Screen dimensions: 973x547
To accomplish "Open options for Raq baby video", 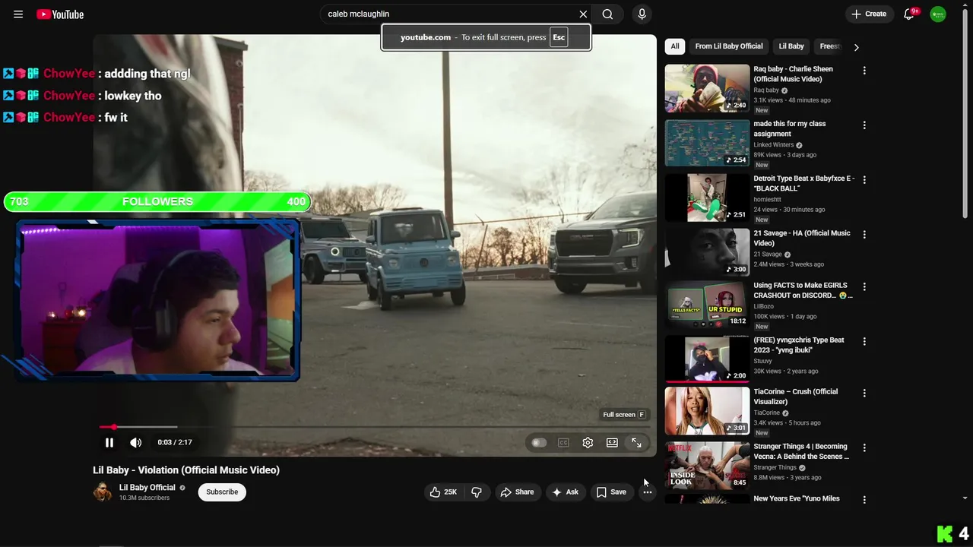I will (x=864, y=71).
